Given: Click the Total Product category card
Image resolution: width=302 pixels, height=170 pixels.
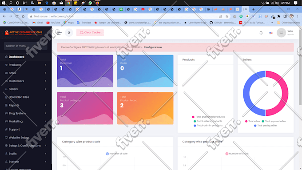Looking at the screenshot, I should coord(85,108).
